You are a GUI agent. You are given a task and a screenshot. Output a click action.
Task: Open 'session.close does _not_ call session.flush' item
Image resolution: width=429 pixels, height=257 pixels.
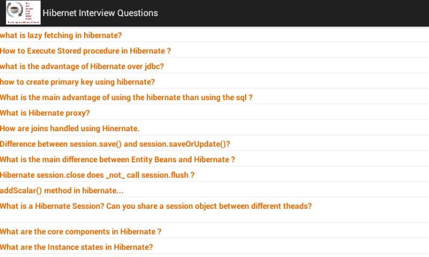coord(97,175)
